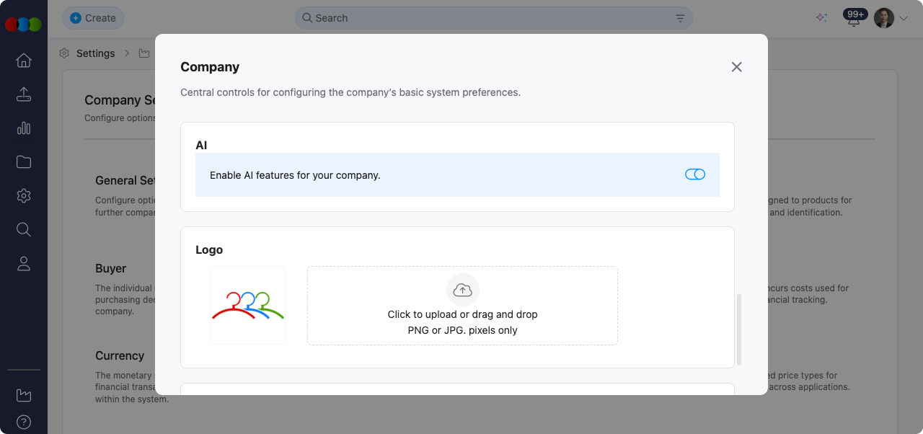The image size is (923, 434).
Task: Click the help question mark icon
Action: [24, 422]
